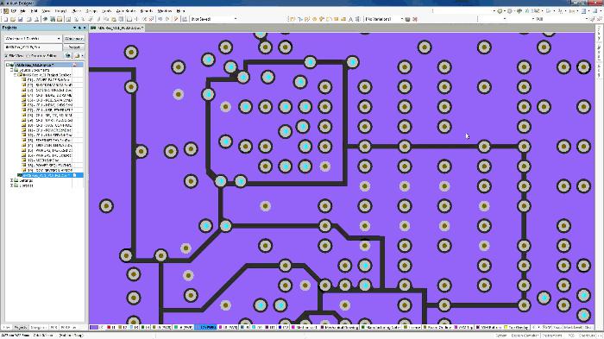604x339 pixels.
Task: Open the Tools menu
Action: [107, 11]
